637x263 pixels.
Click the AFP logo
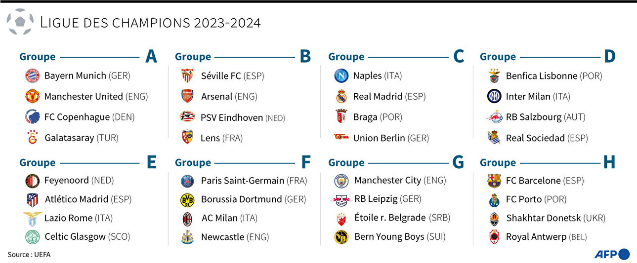point(612,254)
